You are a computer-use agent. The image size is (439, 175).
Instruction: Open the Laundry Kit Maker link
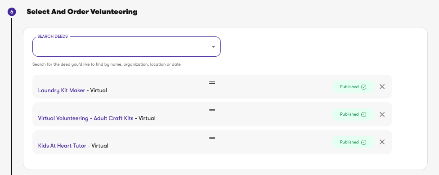tap(62, 90)
